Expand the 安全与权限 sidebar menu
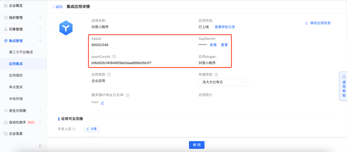 pos(23,111)
